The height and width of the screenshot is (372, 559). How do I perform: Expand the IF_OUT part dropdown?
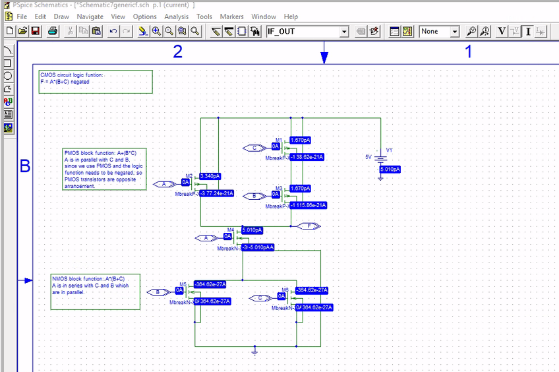point(344,31)
